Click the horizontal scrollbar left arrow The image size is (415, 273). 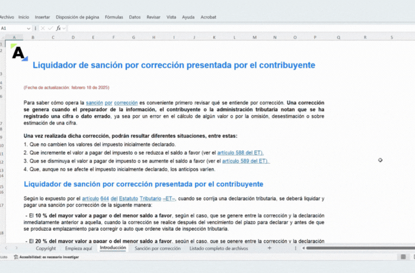[x=304, y=248]
